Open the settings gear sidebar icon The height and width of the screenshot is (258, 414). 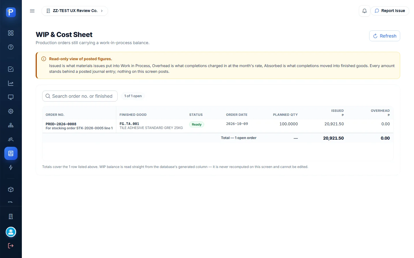pyautogui.click(x=11, y=111)
